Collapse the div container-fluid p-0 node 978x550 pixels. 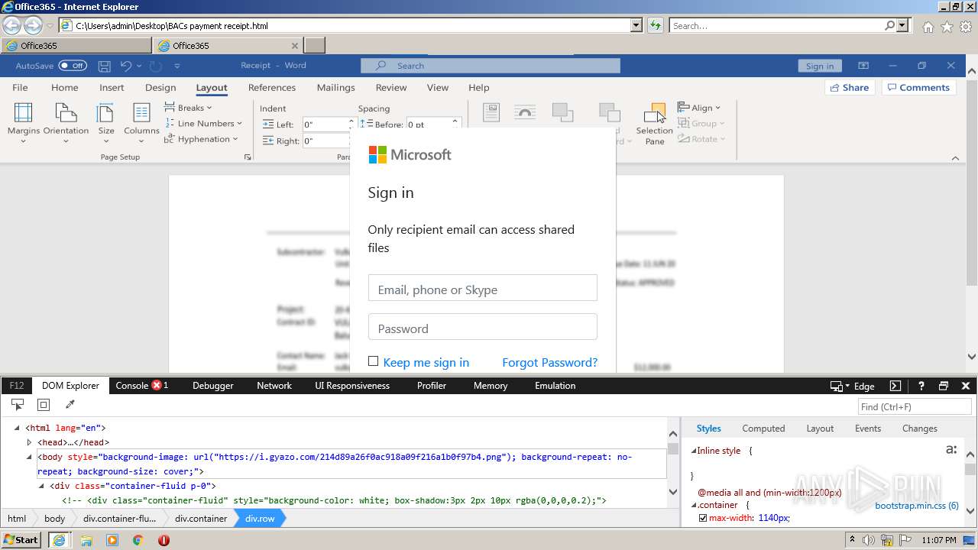click(x=41, y=486)
